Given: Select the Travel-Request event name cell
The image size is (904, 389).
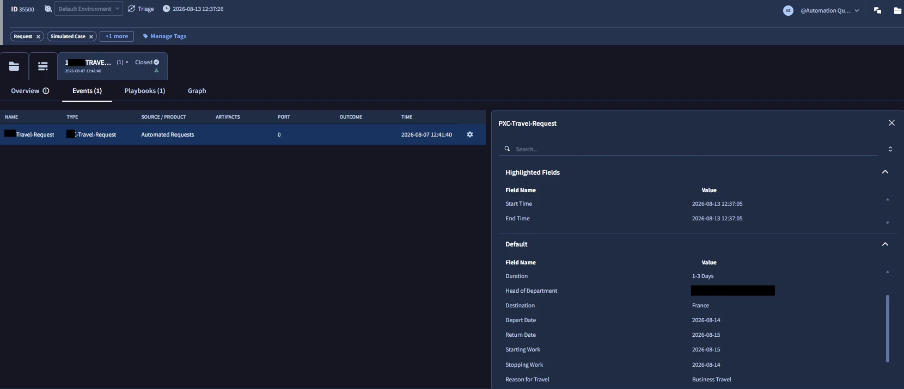Looking at the screenshot, I should (29, 134).
